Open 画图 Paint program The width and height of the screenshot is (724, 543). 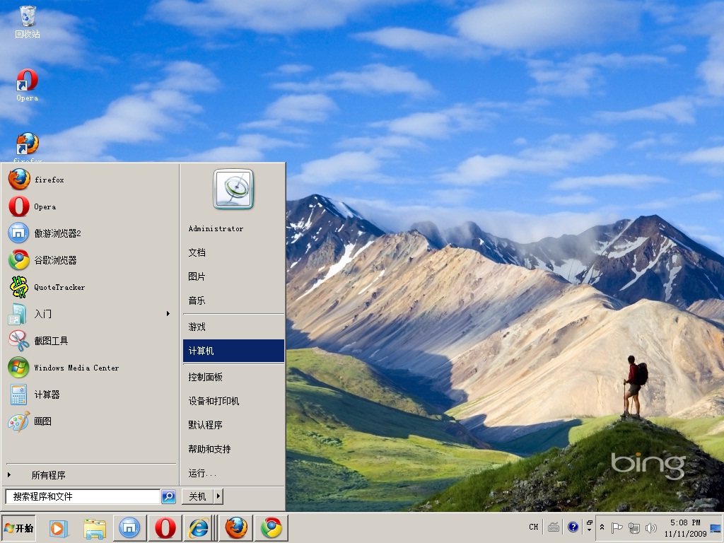90,421
